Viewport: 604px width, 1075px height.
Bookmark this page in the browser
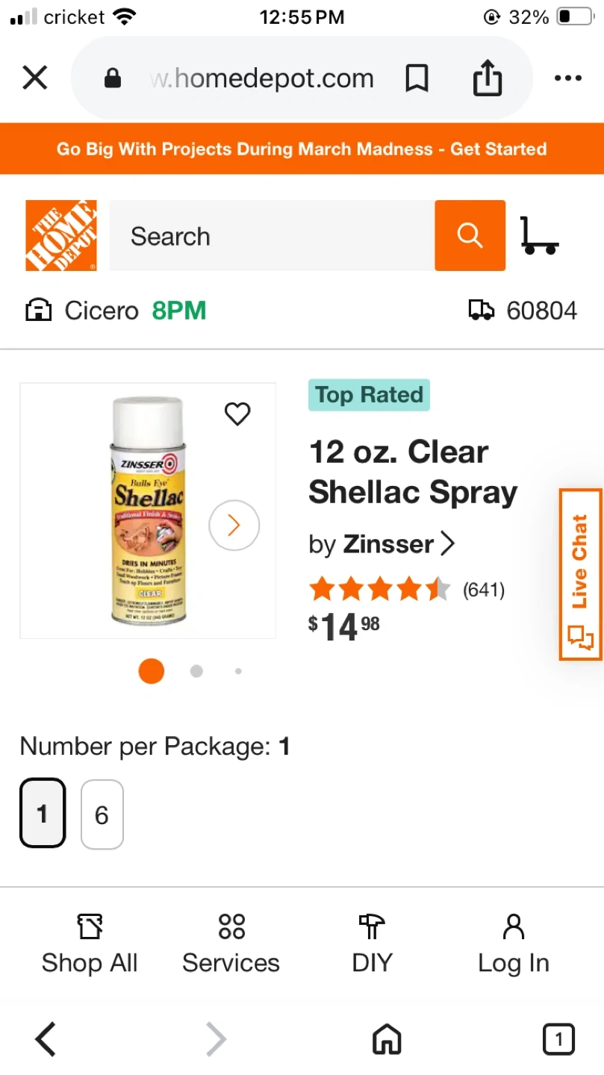(417, 78)
